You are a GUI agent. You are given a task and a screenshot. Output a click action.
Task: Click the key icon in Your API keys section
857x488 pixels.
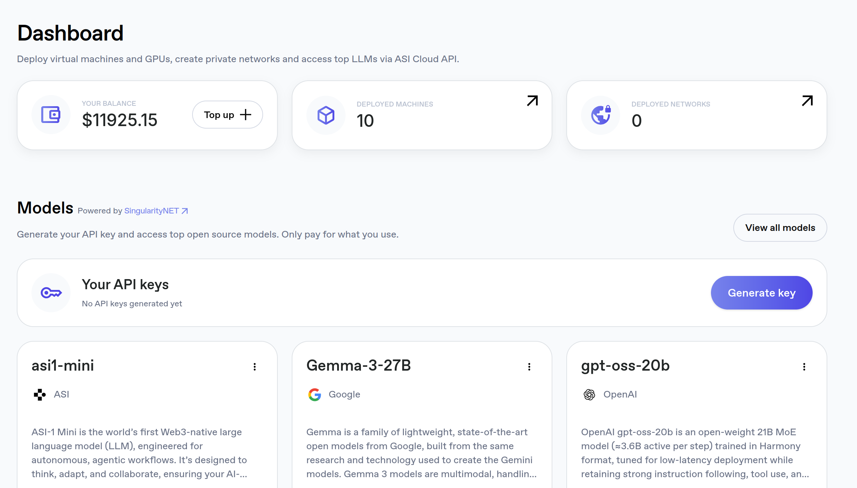coord(51,293)
